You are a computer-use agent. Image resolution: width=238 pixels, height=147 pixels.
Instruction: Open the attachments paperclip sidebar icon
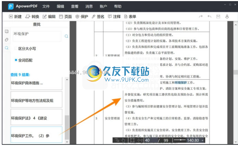coord(7,40)
